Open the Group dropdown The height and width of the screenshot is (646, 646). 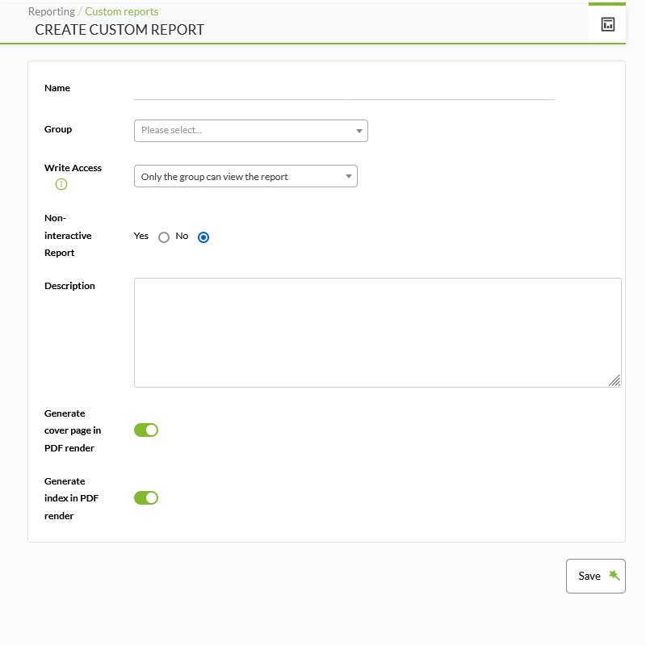251,131
